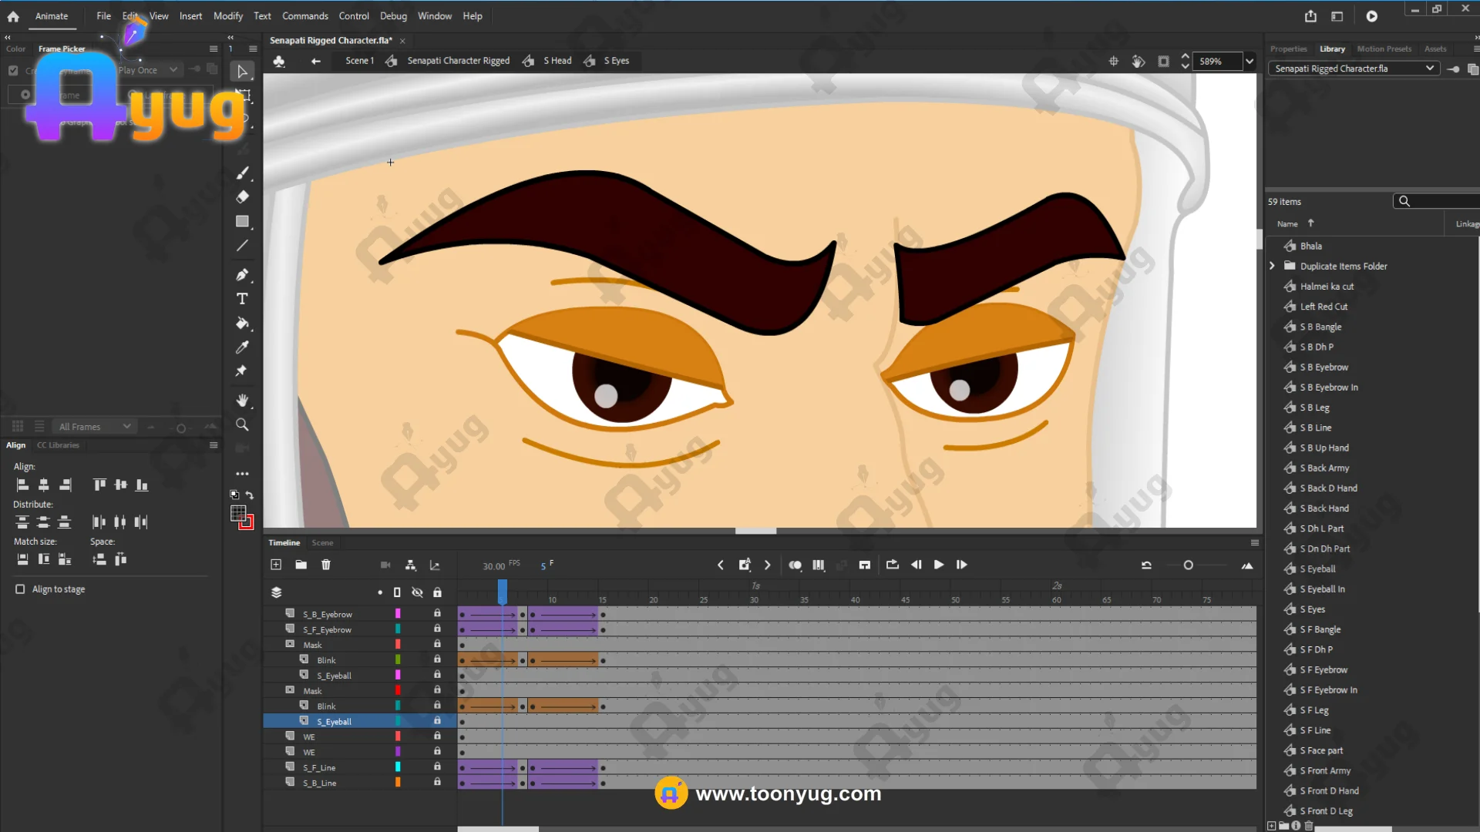The image size is (1480, 832).
Task: Select the Paint Bucket tool
Action: pyautogui.click(x=242, y=324)
